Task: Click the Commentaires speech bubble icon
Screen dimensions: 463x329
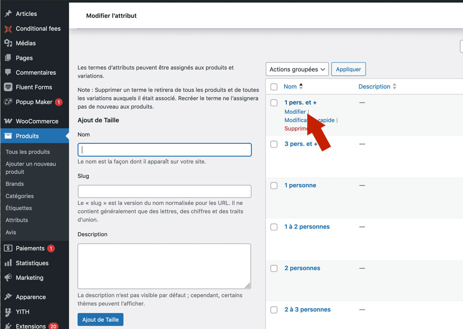Action: [x=8, y=72]
